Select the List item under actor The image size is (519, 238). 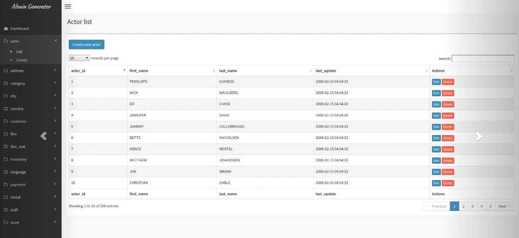19,52
